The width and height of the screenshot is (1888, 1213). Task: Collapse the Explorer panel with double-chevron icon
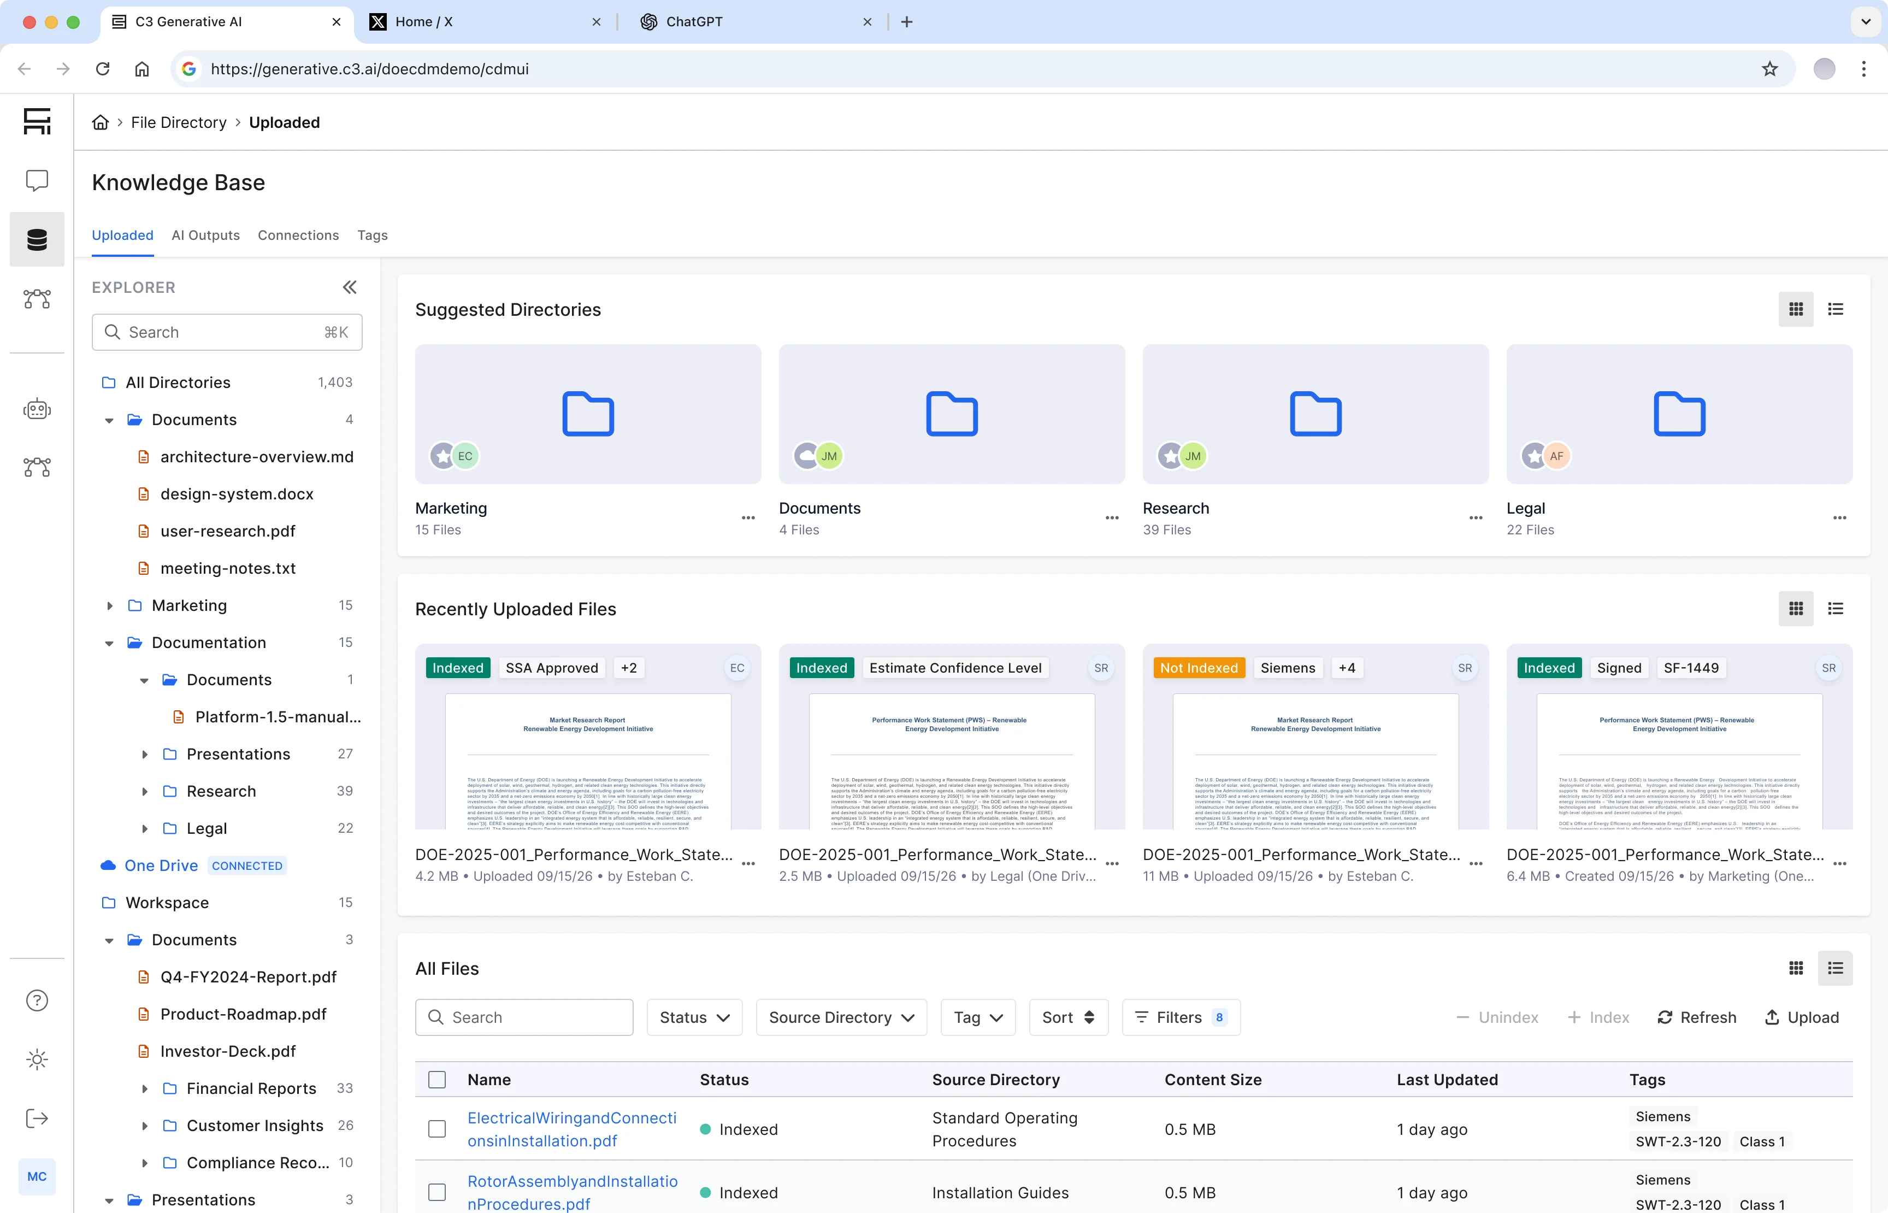[350, 287]
